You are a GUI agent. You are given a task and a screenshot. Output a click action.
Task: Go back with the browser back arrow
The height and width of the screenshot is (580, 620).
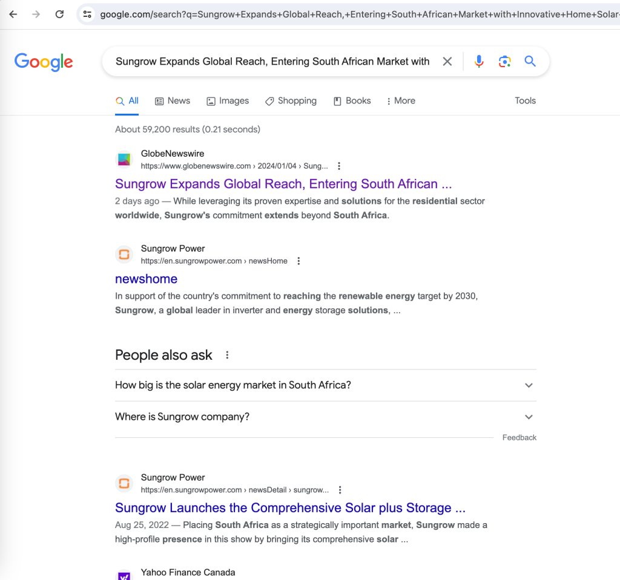point(13,15)
